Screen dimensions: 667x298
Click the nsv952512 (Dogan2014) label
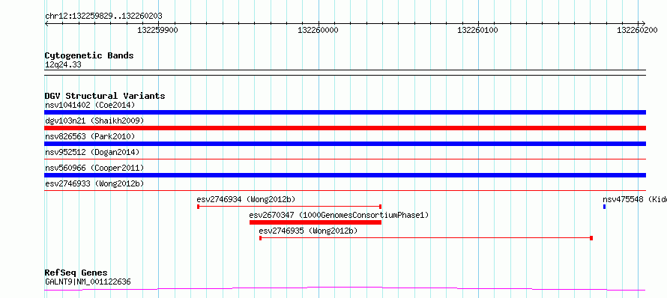[92, 152]
